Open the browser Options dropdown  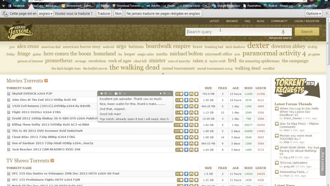tap(313, 13)
